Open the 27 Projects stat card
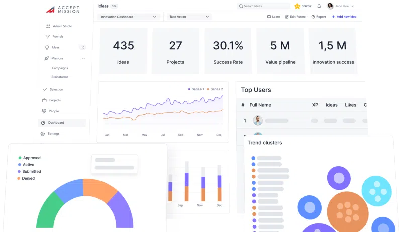This screenshot has width=402, height=232. pos(175,51)
